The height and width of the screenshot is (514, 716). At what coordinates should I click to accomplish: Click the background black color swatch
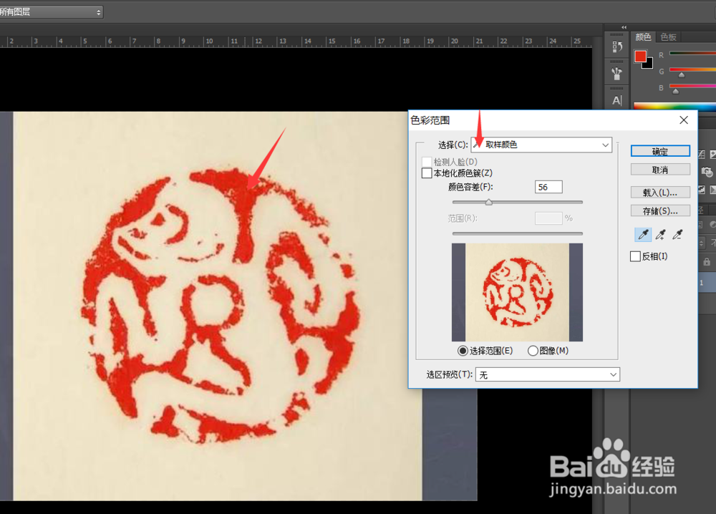tap(648, 64)
